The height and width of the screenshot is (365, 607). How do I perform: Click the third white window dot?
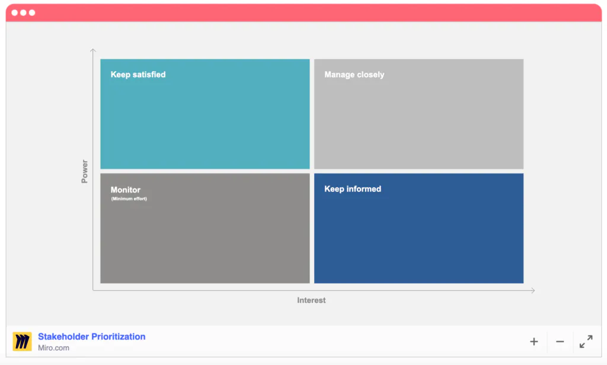coord(31,12)
